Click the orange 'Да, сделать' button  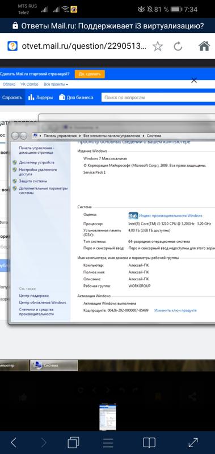pos(90,74)
